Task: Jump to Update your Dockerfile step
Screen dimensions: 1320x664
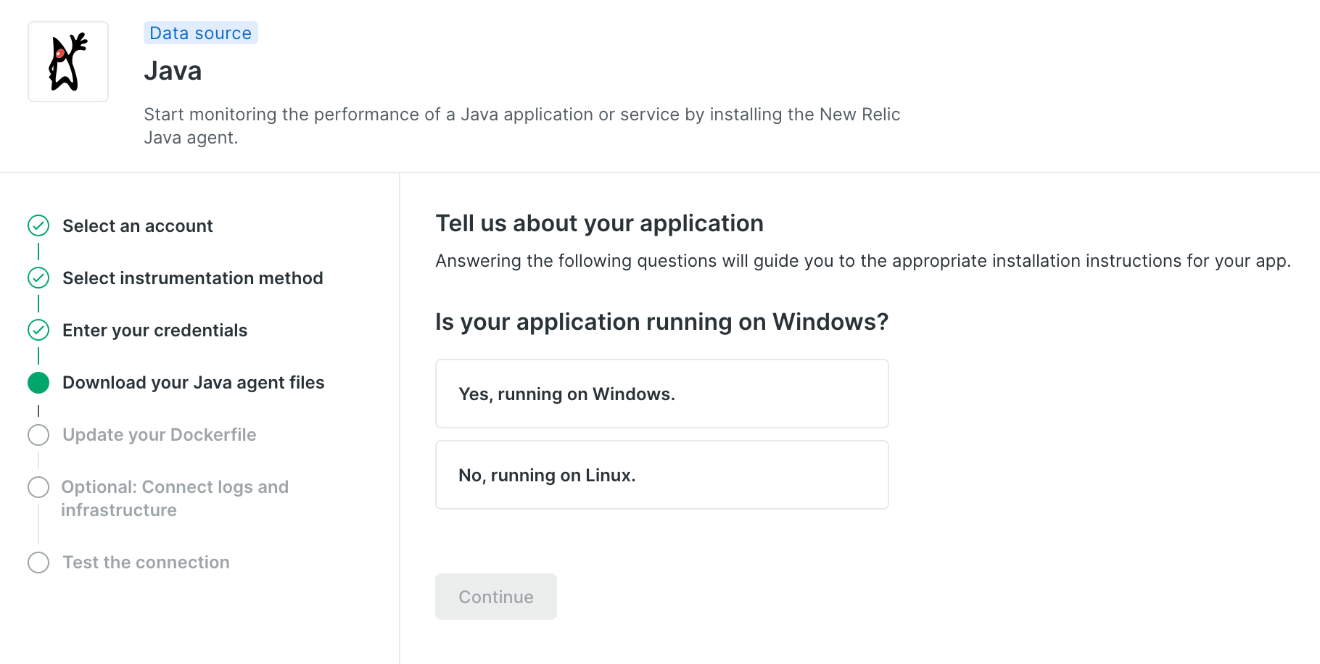Action: point(160,435)
